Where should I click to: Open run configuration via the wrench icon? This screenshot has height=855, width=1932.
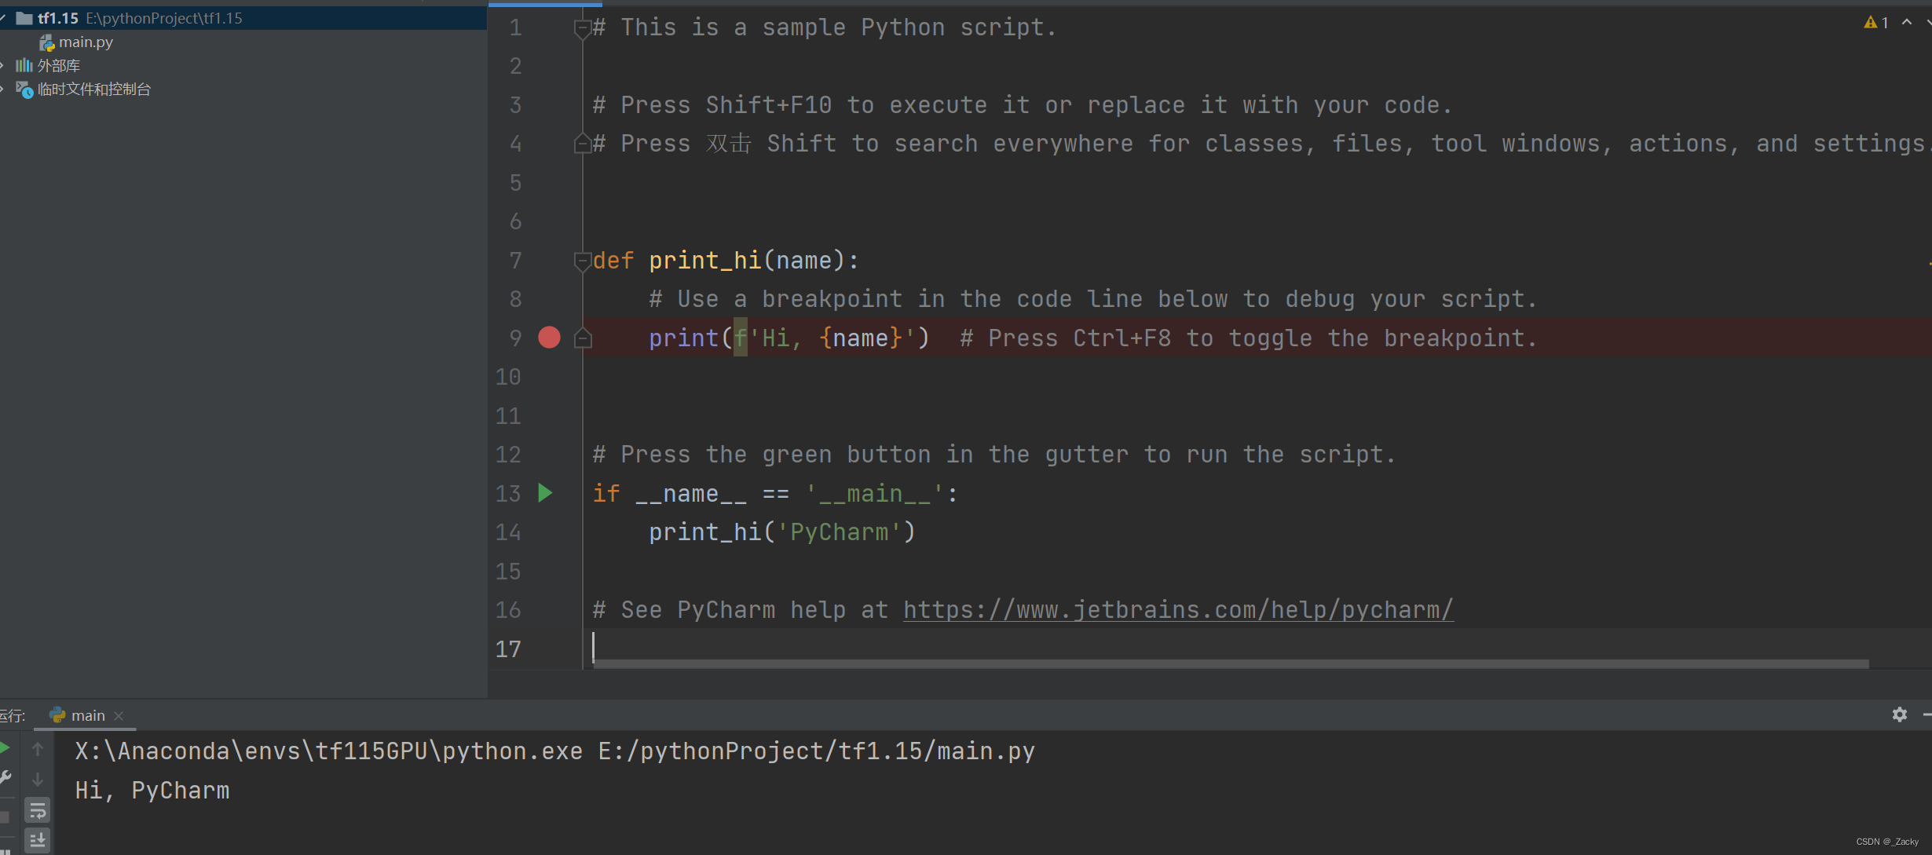click(x=5, y=778)
